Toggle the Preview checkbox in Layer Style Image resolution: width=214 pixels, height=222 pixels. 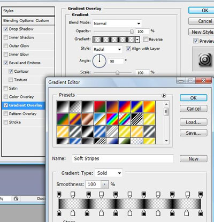[196, 41]
